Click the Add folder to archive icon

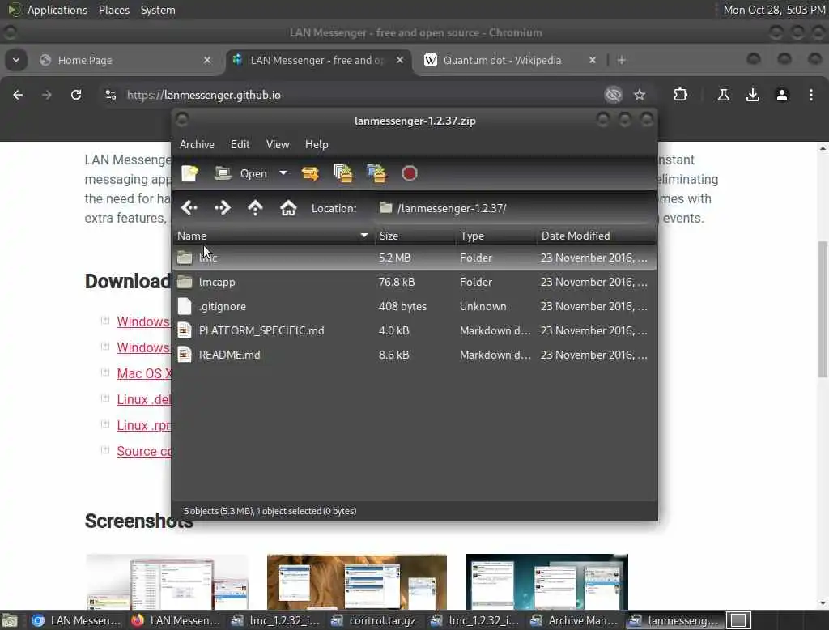[x=376, y=173]
